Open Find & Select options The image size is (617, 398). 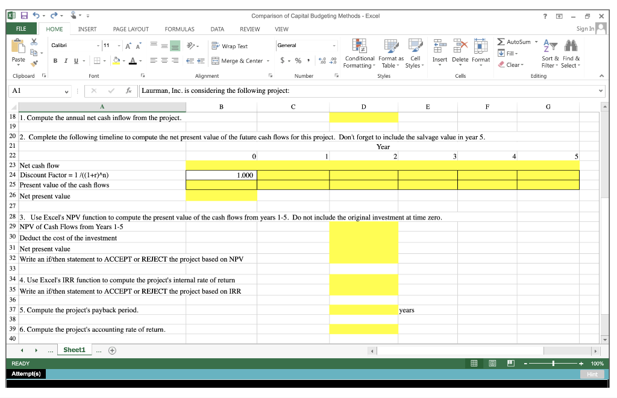click(571, 54)
